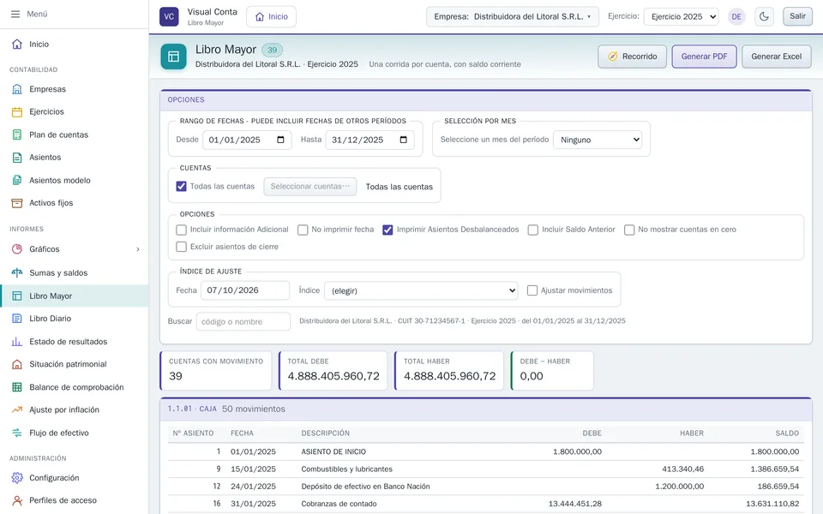This screenshot has width=823, height=514.
Task: Click the Salir button
Action: click(x=797, y=16)
